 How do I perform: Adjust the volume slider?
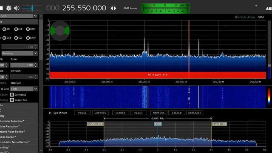click(x=32, y=8)
